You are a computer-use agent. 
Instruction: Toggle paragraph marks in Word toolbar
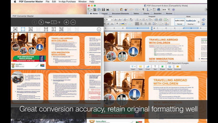point(143,10)
